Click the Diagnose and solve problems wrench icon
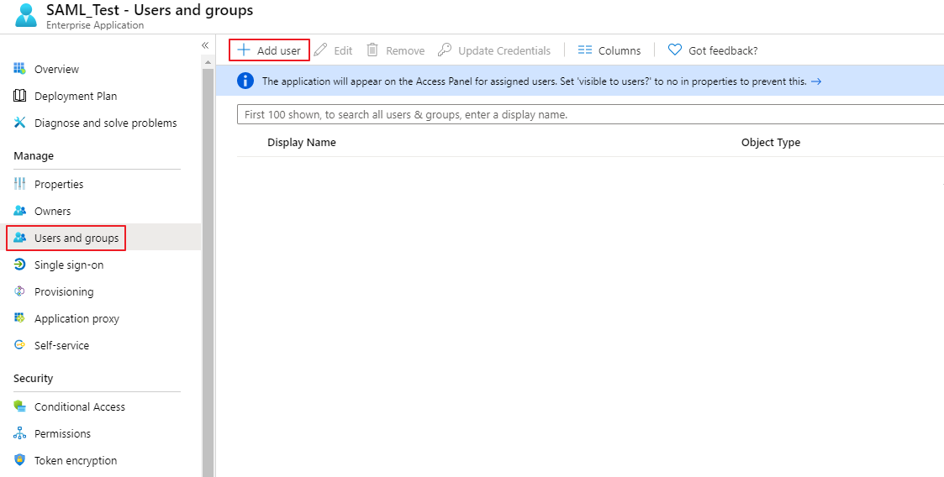The height and width of the screenshot is (477, 944). 19,123
